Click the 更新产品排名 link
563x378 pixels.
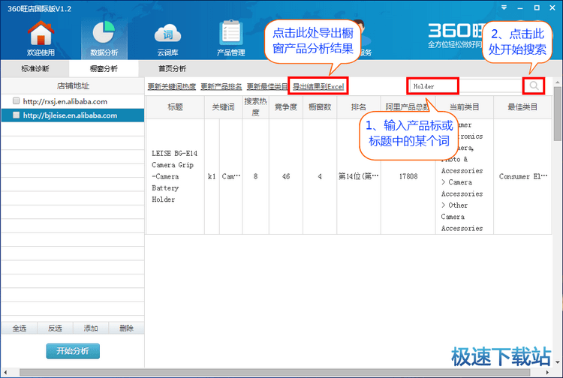221,86
